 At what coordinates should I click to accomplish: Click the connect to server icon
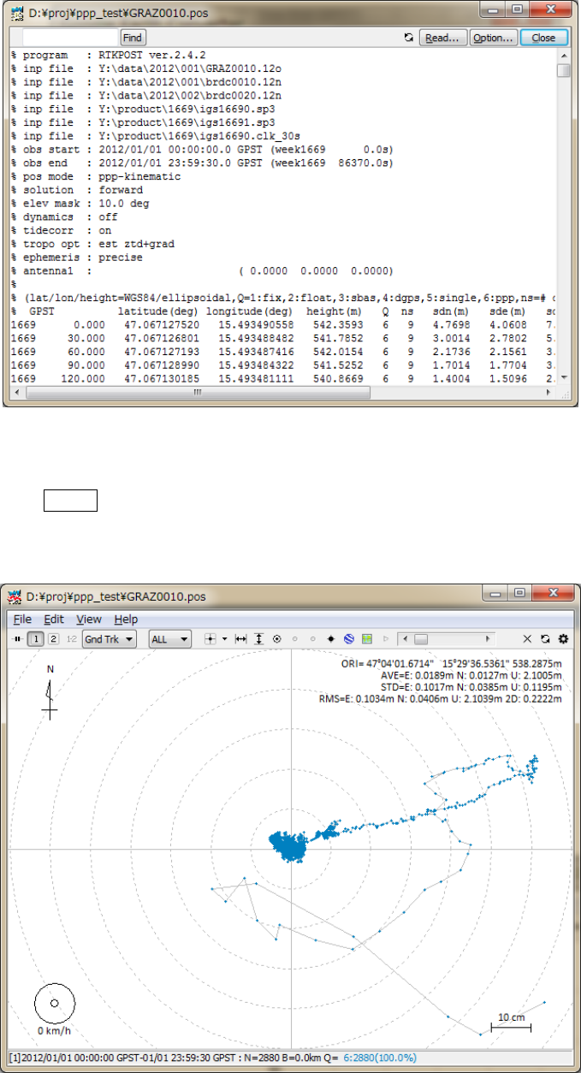(x=15, y=639)
